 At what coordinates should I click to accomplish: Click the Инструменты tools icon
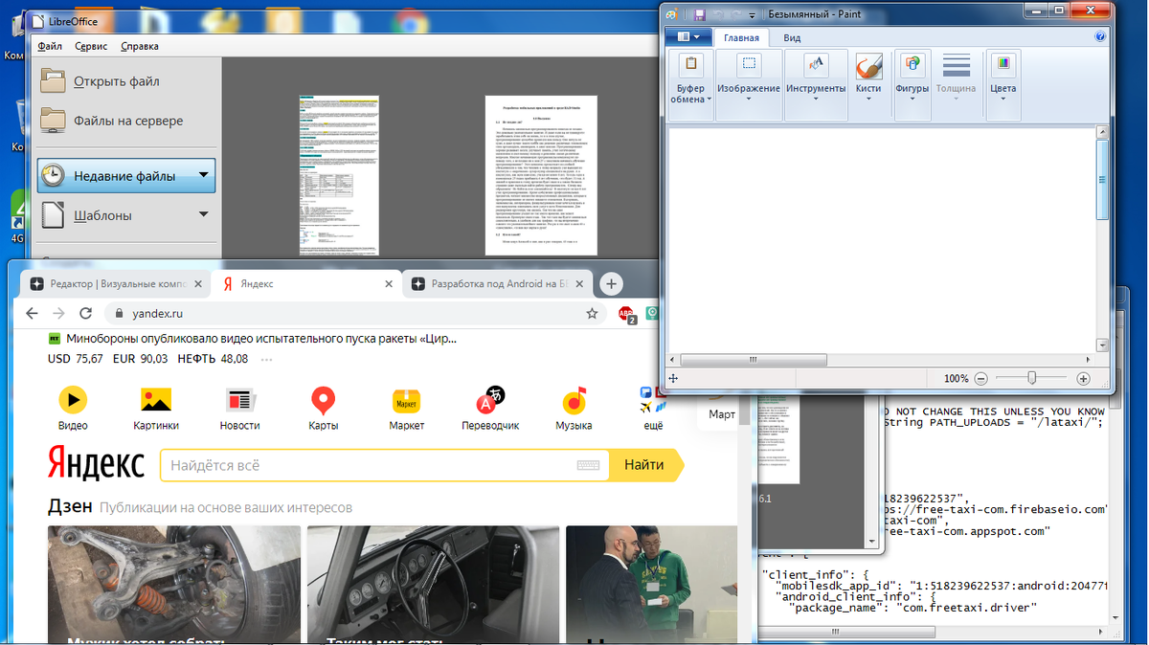pyautogui.click(x=816, y=66)
